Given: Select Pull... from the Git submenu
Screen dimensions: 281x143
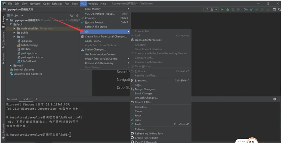Looking at the screenshot, I should click(138, 120).
